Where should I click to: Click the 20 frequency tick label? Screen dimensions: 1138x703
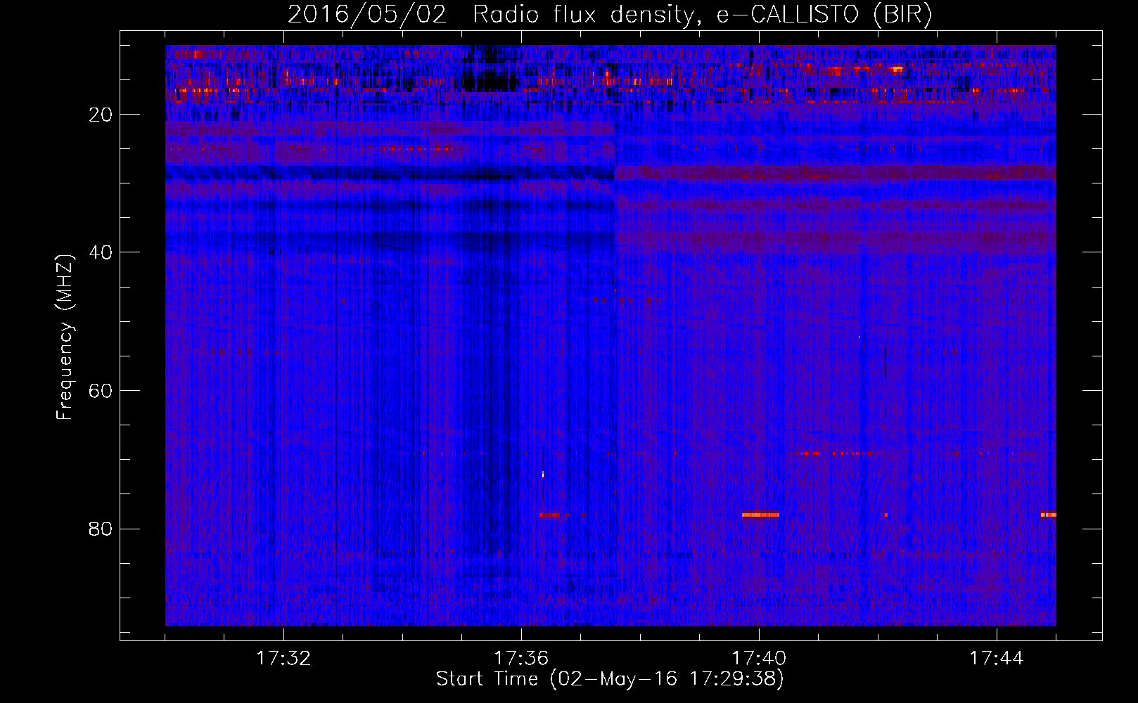pyautogui.click(x=101, y=115)
